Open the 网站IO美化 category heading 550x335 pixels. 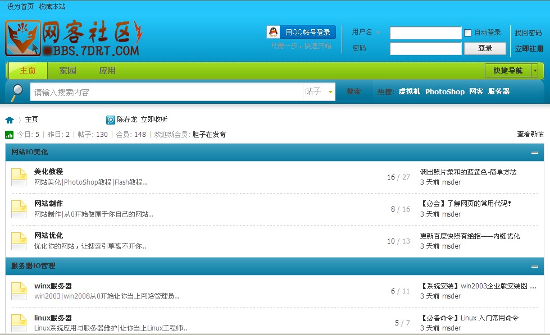click(29, 152)
